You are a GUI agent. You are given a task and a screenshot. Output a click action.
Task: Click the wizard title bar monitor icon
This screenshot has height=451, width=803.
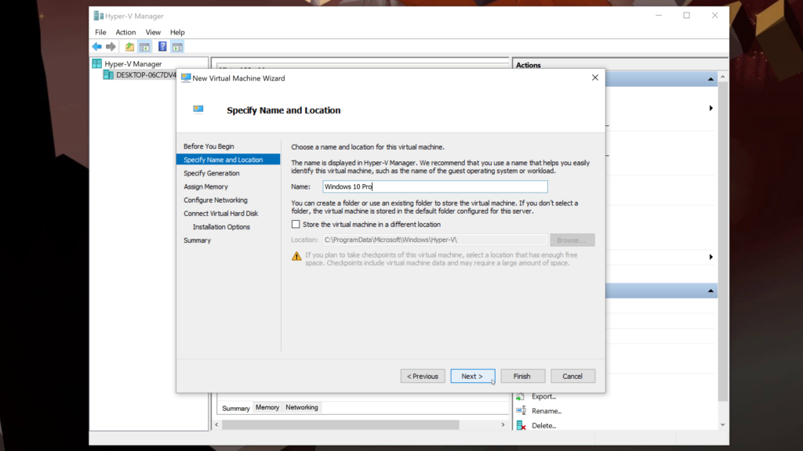(186, 78)
